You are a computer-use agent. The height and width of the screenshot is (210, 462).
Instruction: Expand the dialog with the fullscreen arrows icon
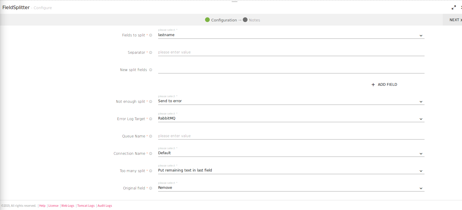[x=454, y=8]
